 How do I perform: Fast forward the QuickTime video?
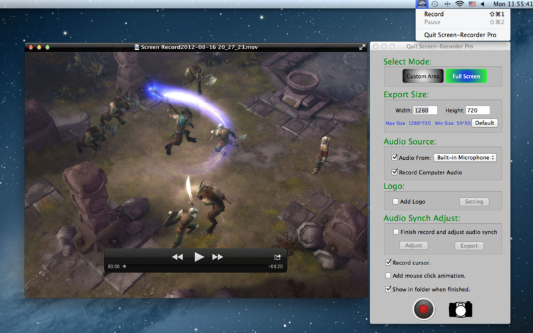pyautogui.click(x=218, y=257)
